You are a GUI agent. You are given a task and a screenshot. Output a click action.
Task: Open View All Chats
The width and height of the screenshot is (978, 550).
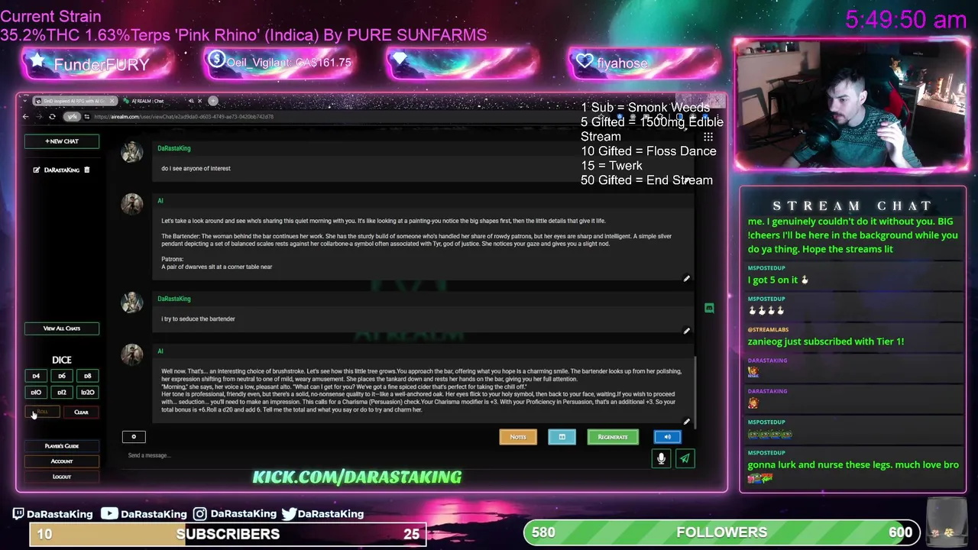click(x=61, y=328)
